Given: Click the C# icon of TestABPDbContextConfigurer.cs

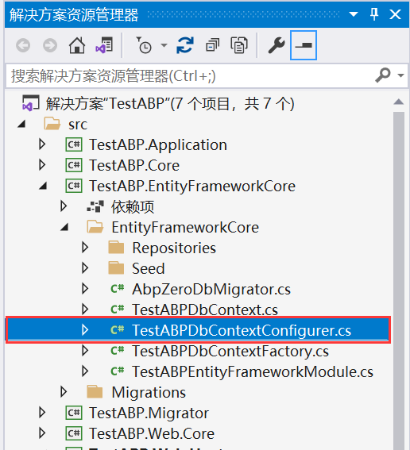Looking at the screenshot, I should [118, 330].
